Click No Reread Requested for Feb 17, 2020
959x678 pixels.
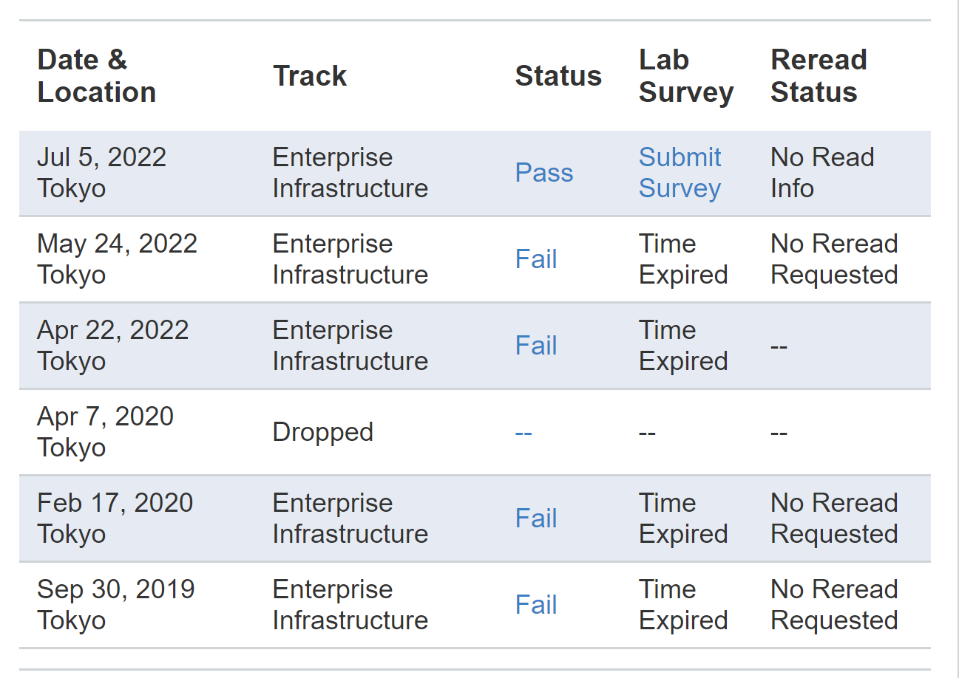[834, 518]
